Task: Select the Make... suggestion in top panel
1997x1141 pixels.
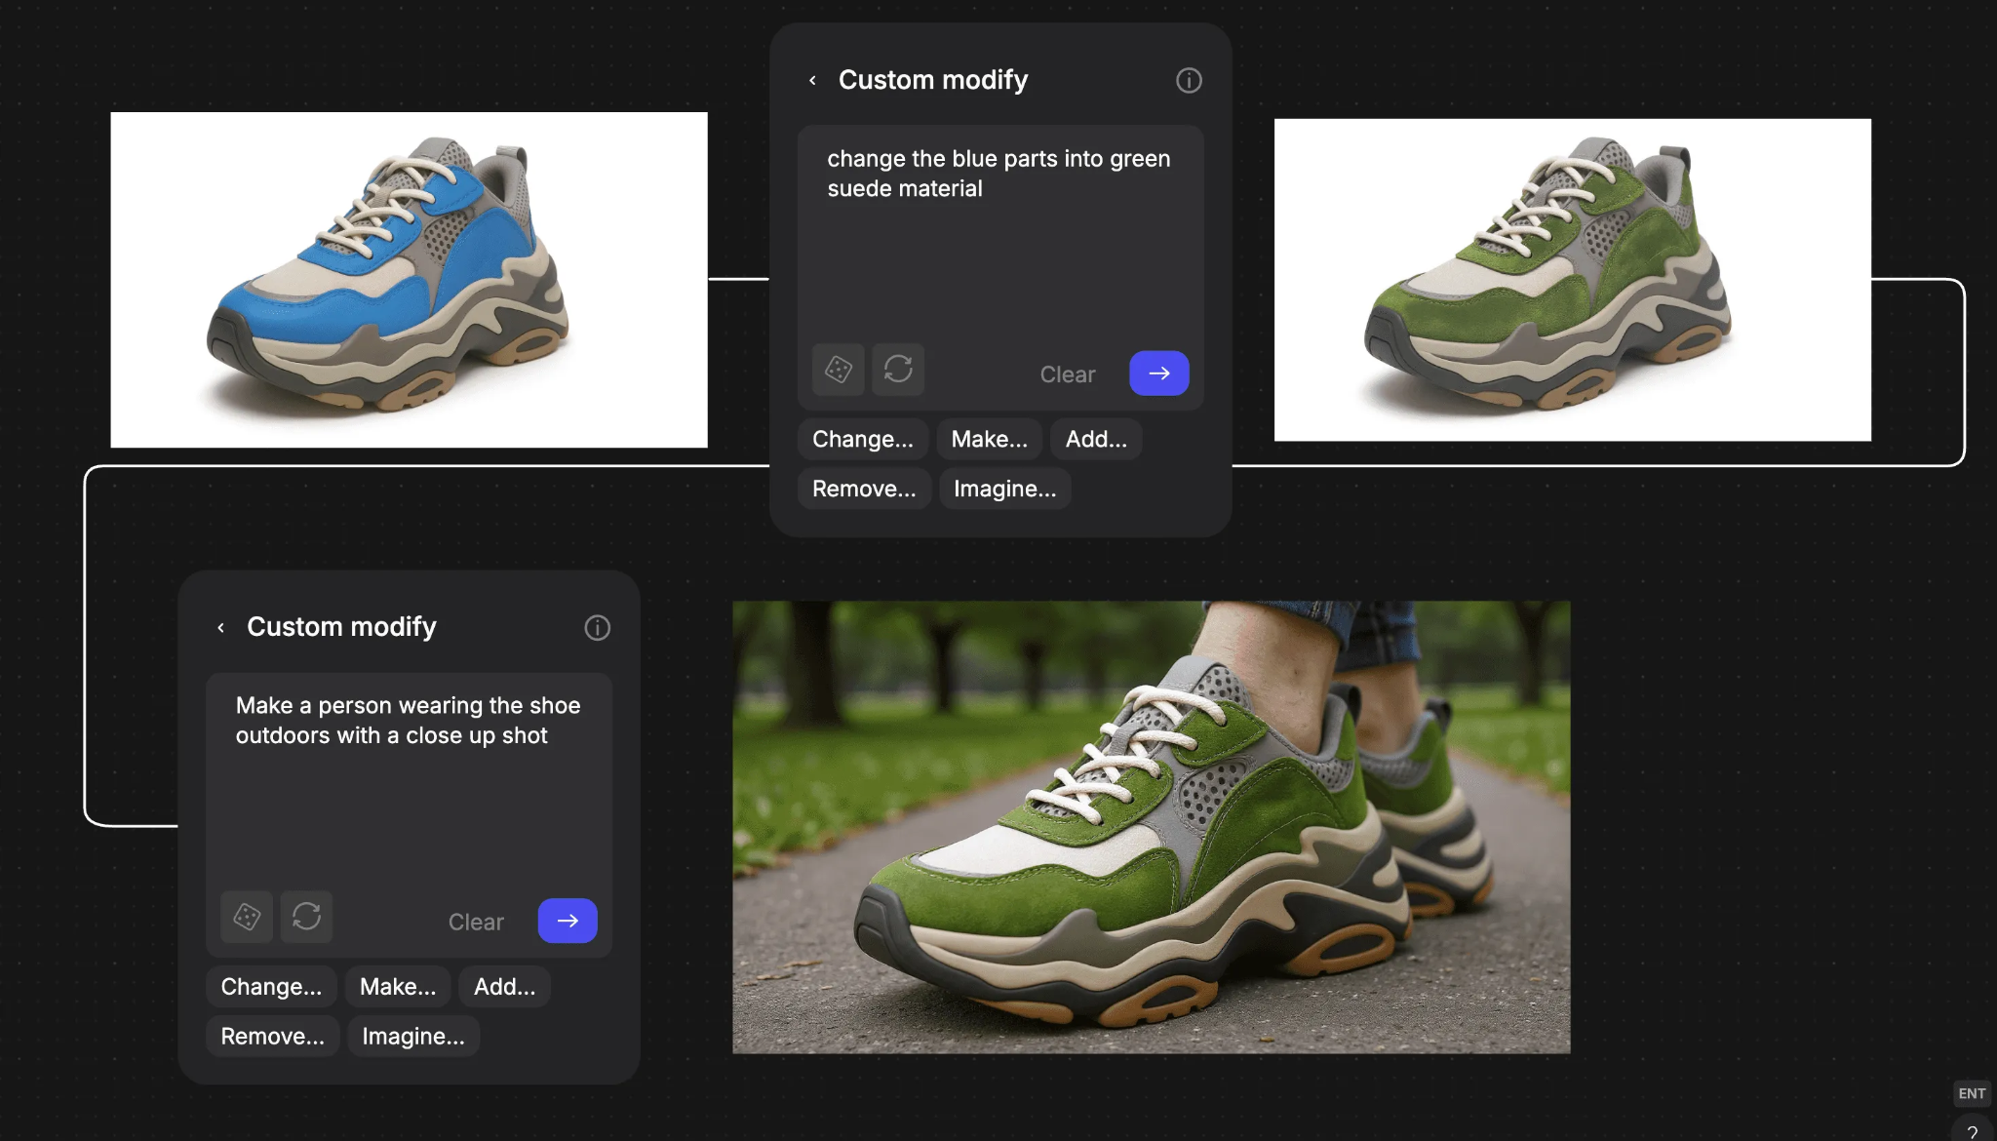Action: [989, 439]
